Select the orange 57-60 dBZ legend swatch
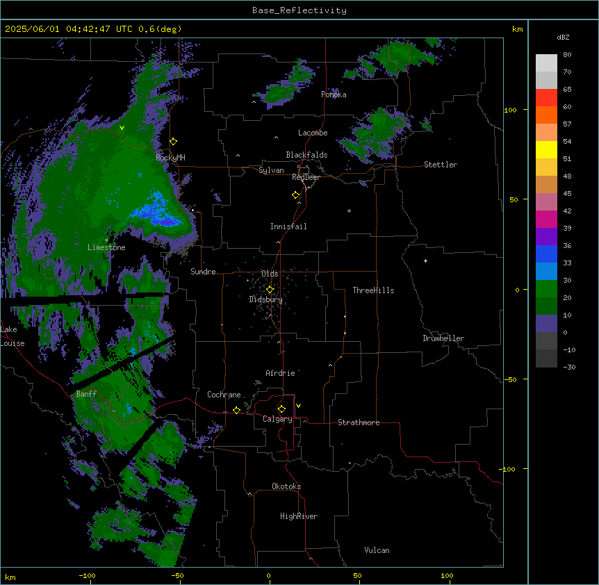 546,115
